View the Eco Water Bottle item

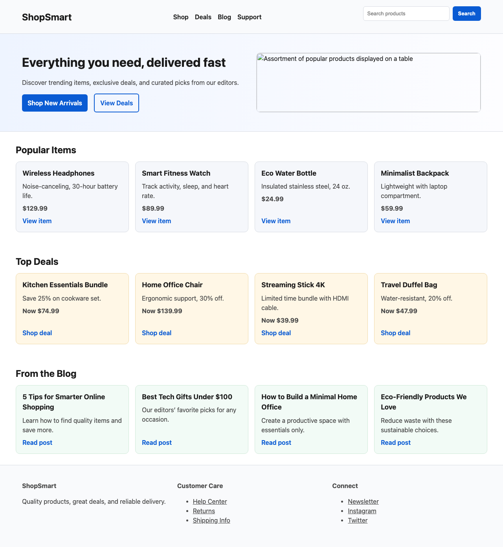tap(276, 221)
